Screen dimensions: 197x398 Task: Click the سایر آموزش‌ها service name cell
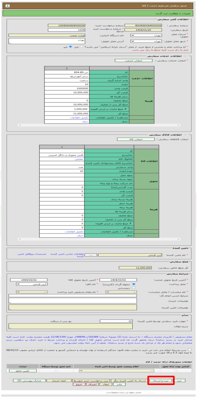[x=67, y=76]
